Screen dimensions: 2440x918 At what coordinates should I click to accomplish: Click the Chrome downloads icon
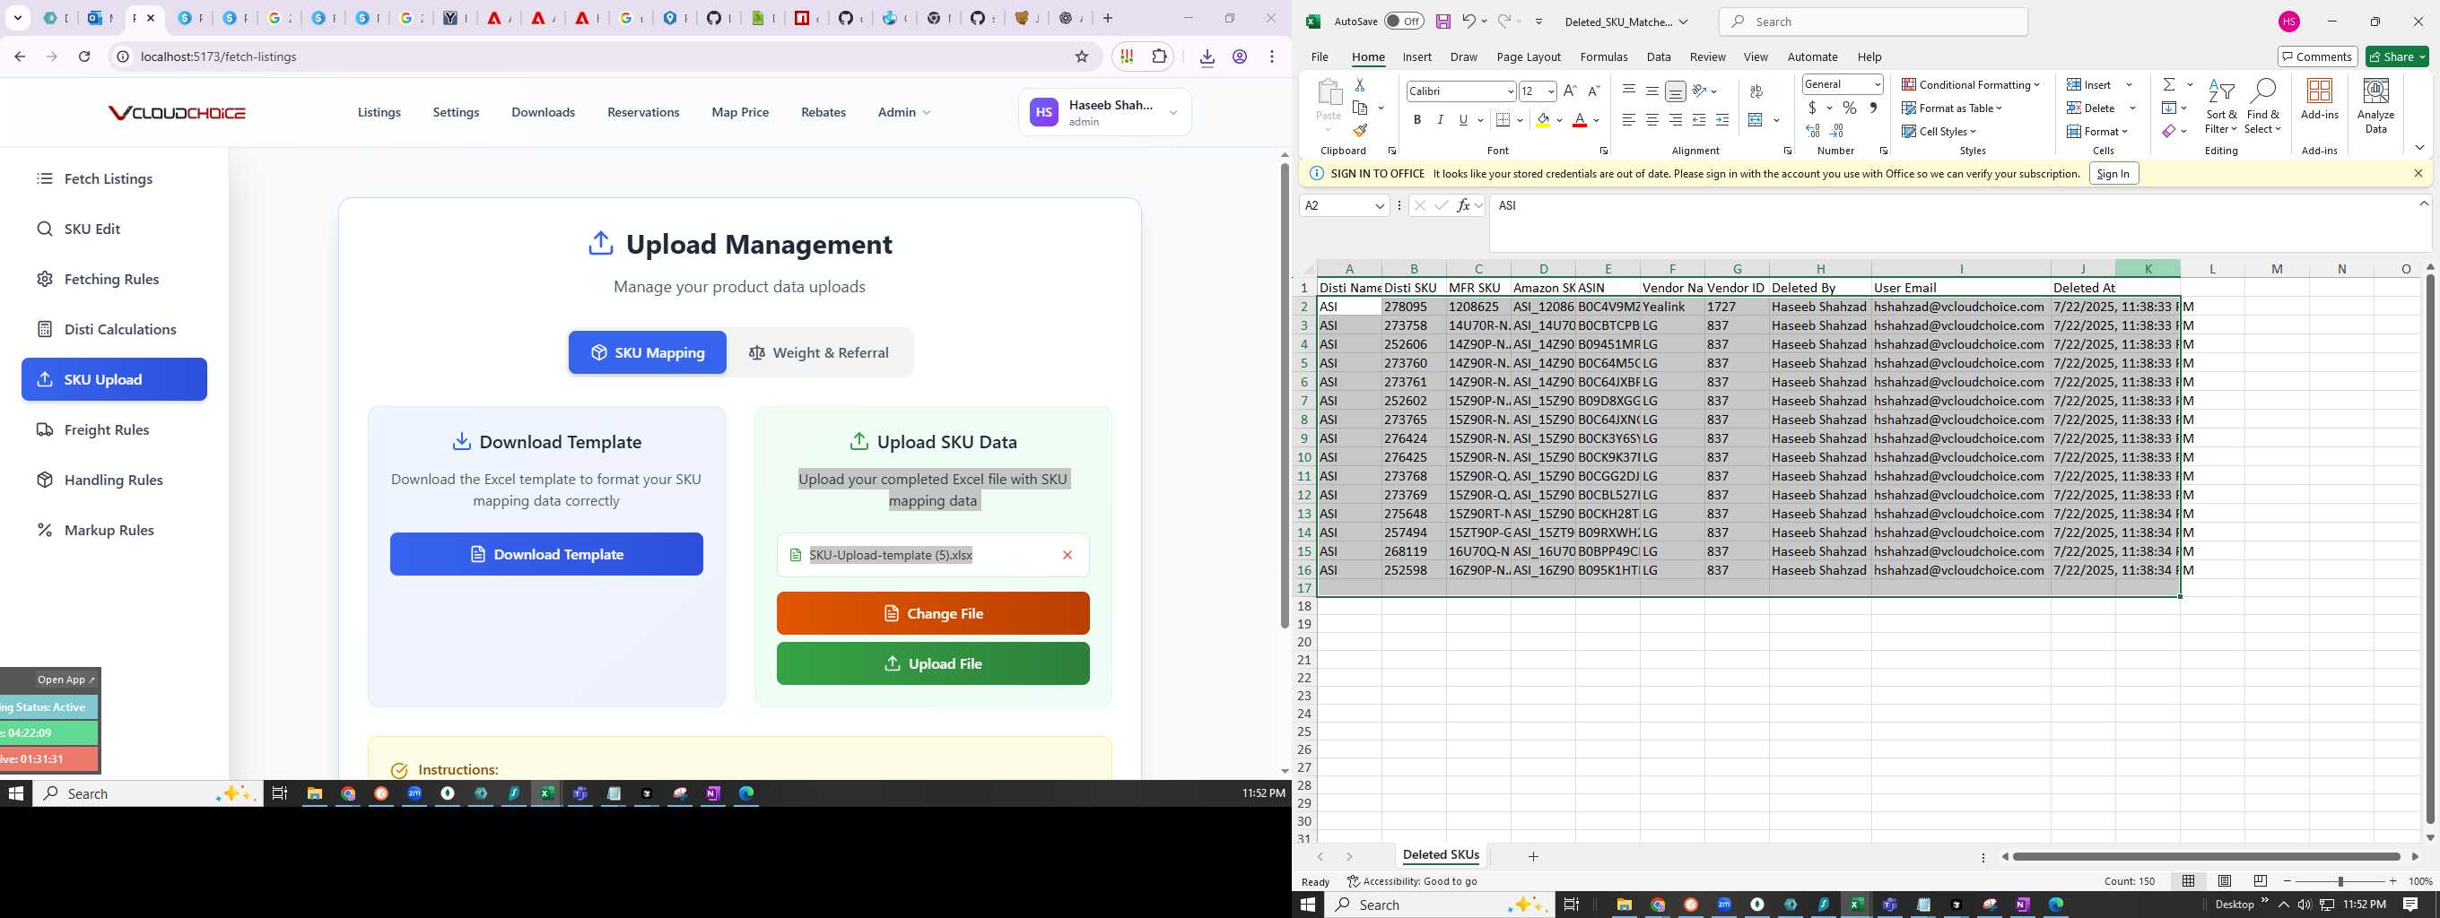1207,56
